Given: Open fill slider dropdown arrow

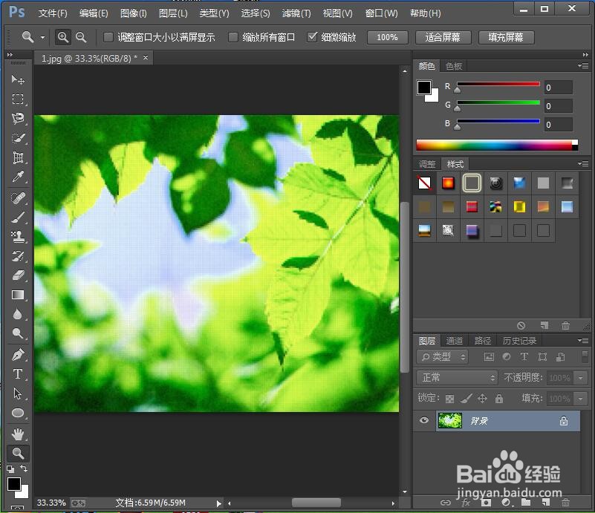Looking at the screenshot, I should coord(581,399).
